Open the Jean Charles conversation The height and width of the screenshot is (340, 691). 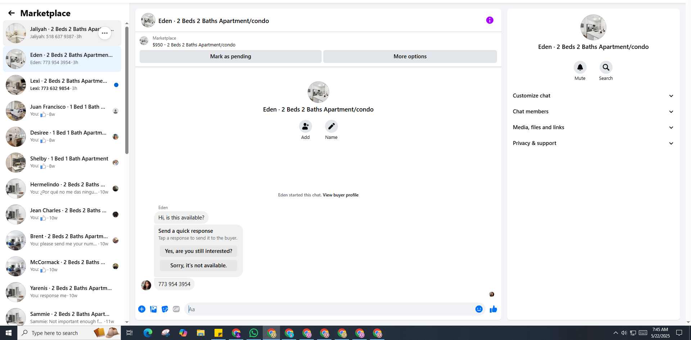(x=62, y=214)
